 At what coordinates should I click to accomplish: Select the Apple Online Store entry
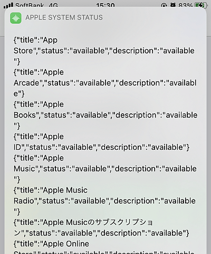coord(104,247)
